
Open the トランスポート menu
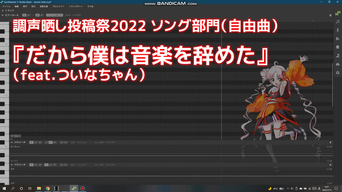click(x=76, y=6)
